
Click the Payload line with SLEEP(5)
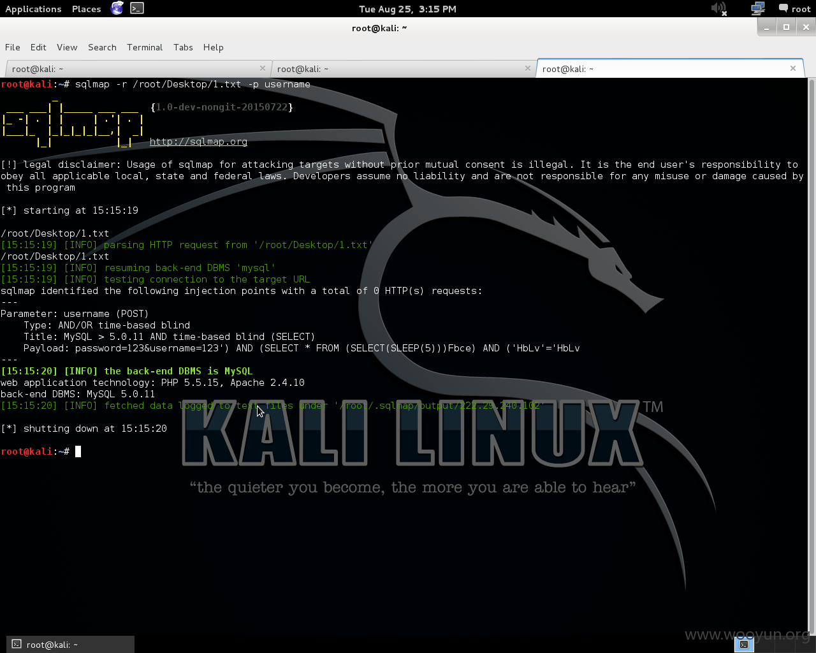pos(302,348)
